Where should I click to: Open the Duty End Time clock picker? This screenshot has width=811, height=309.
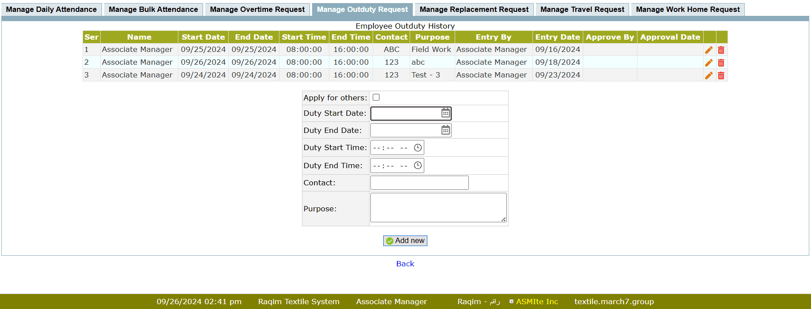pos(418,166)
